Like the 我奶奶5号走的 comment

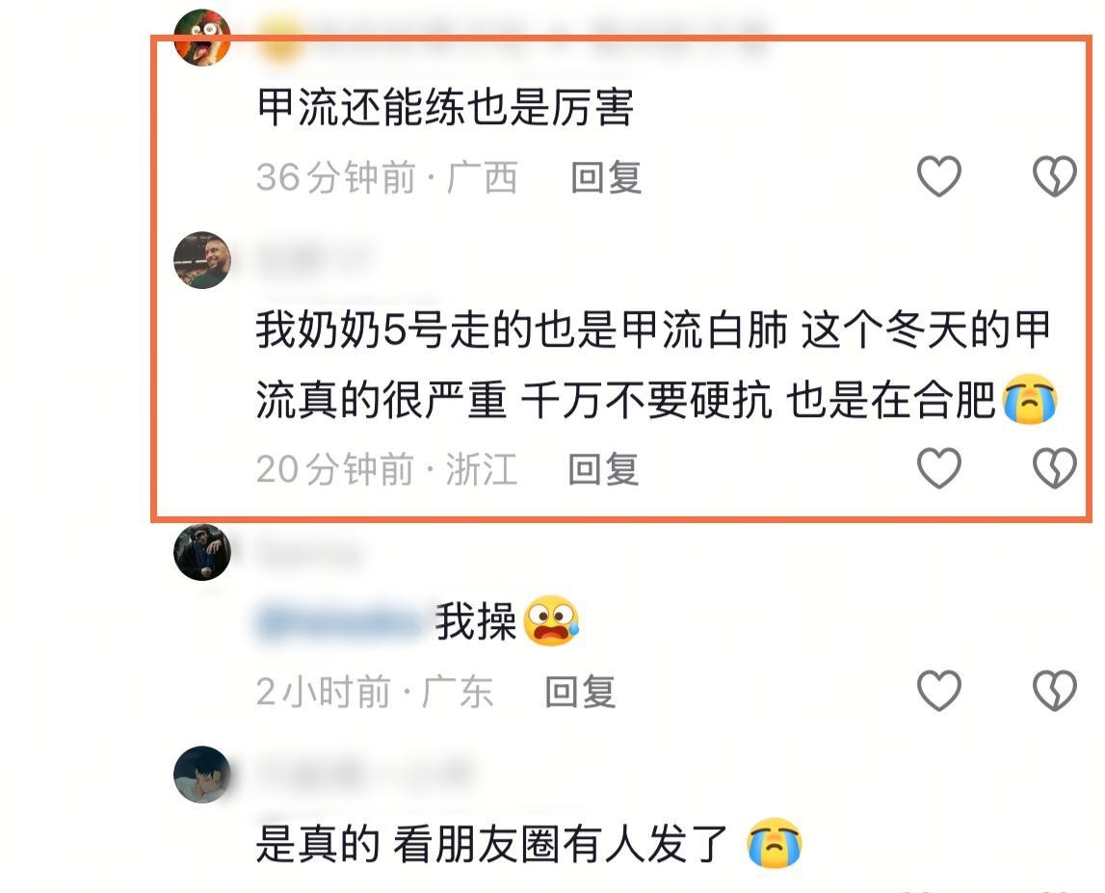pos(938,468)
